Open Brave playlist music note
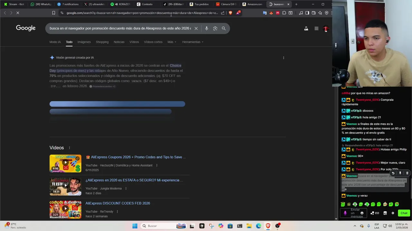 301,13
